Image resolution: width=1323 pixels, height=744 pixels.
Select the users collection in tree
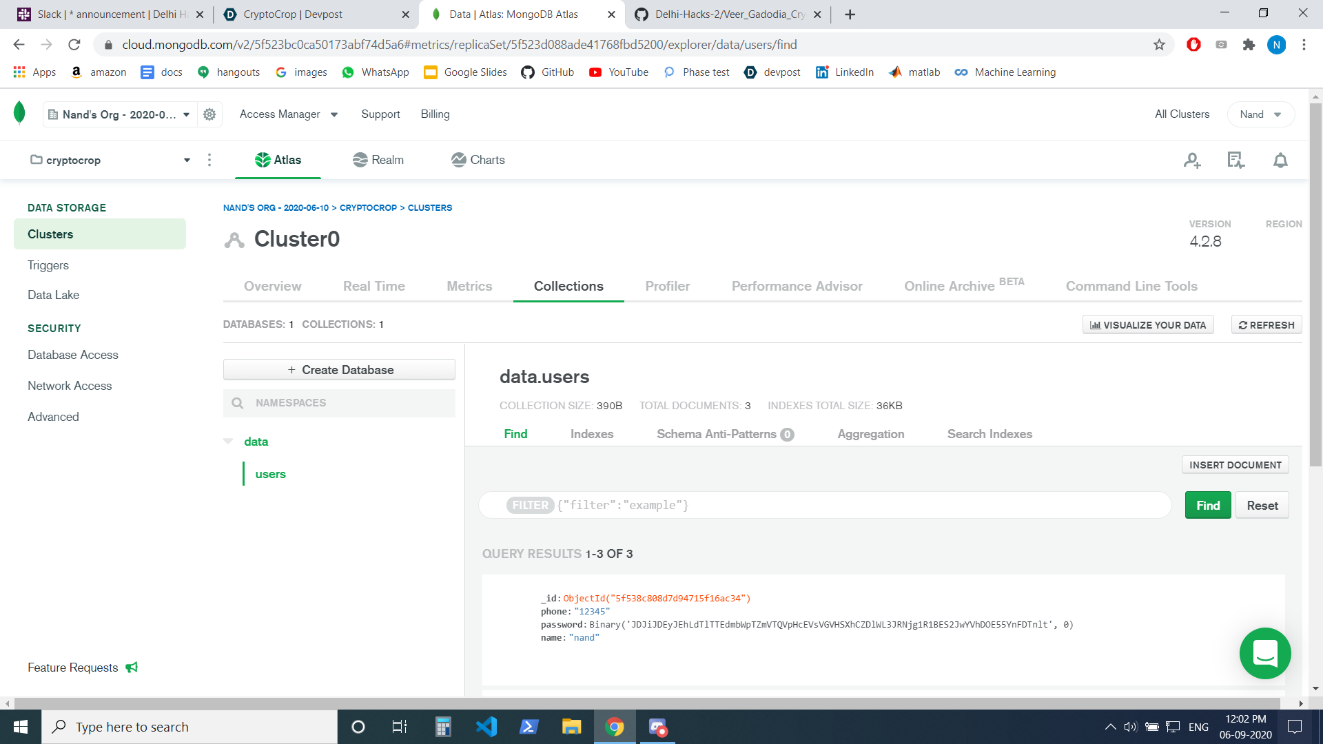[x=270, y=474]
